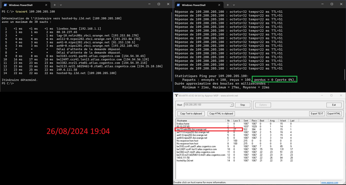Expand the Host address dropdown in WinMTR

[232, 105]
